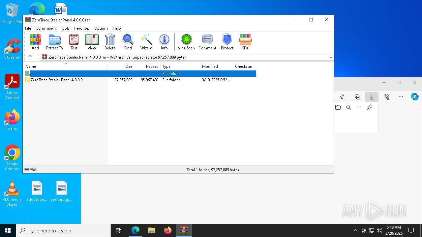Sort by the Packed column header
Image resolution: width=422 pixels, height=237 pixels.
point(147,66)
